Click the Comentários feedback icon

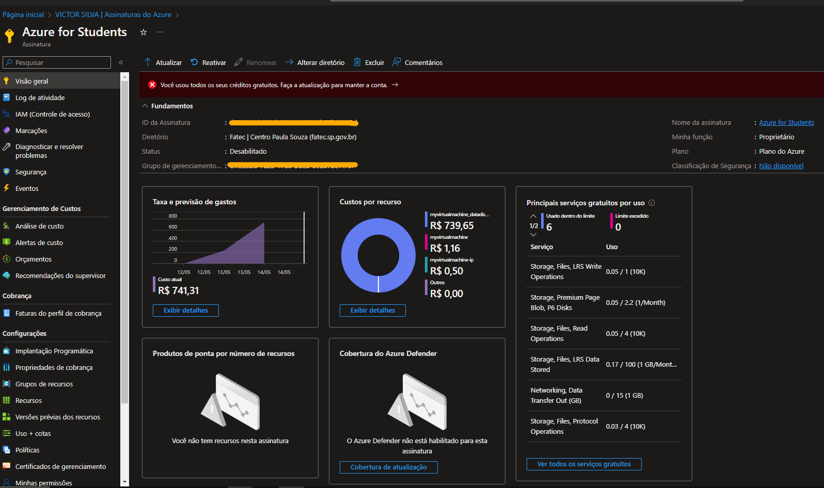click(397, 62)
